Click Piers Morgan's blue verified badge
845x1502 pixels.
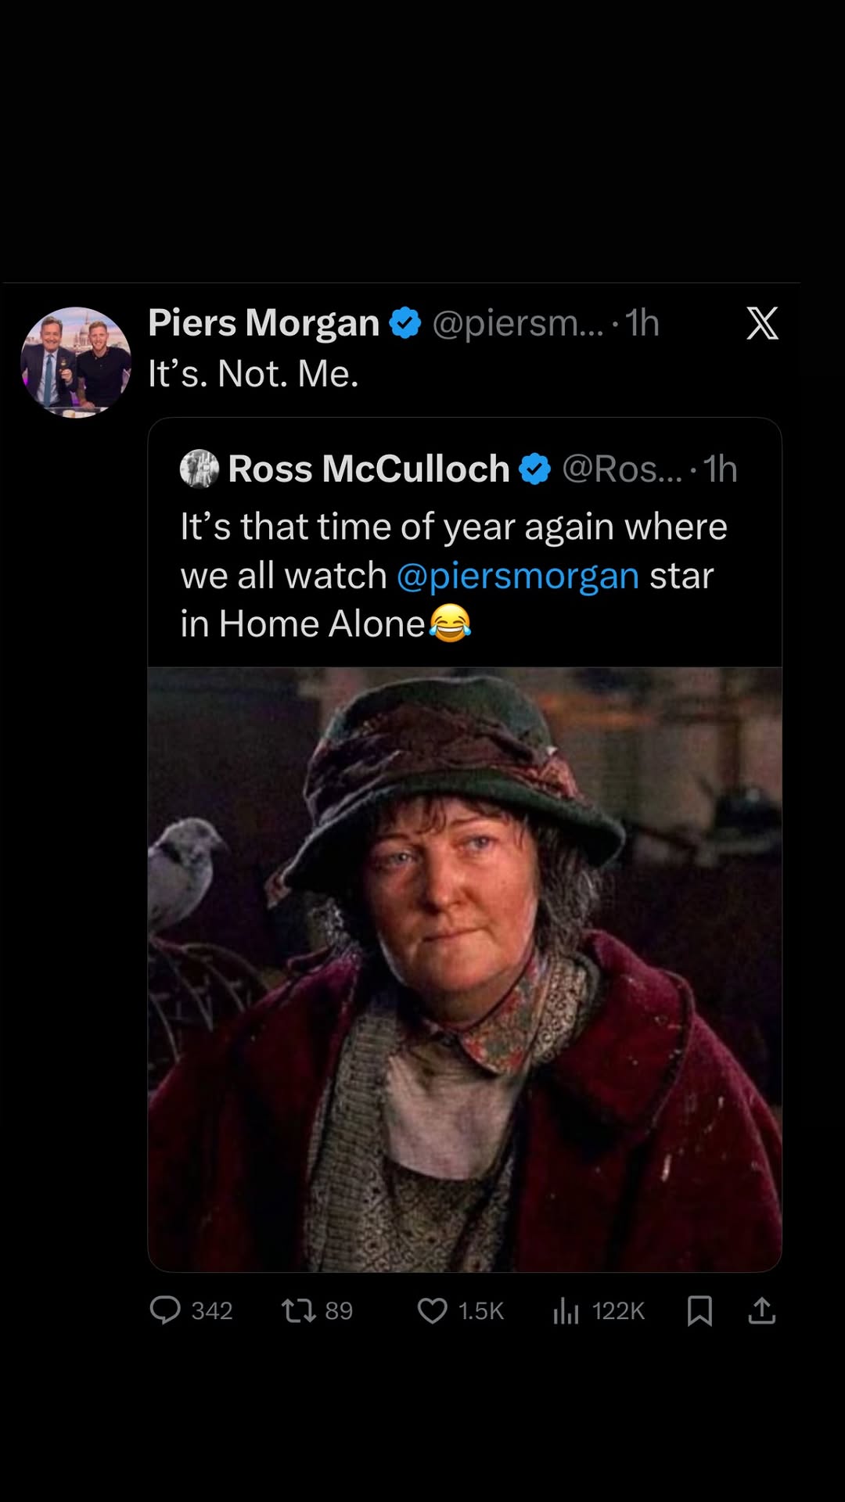click(405, 323)
